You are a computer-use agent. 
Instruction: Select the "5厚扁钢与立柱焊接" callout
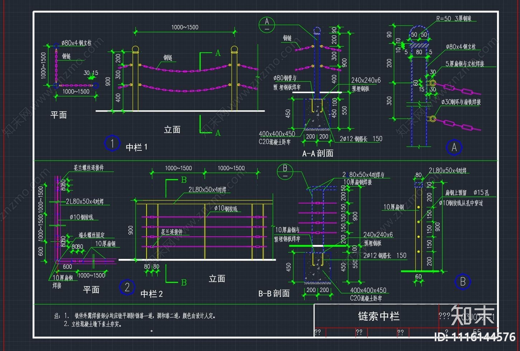point(465,64)
